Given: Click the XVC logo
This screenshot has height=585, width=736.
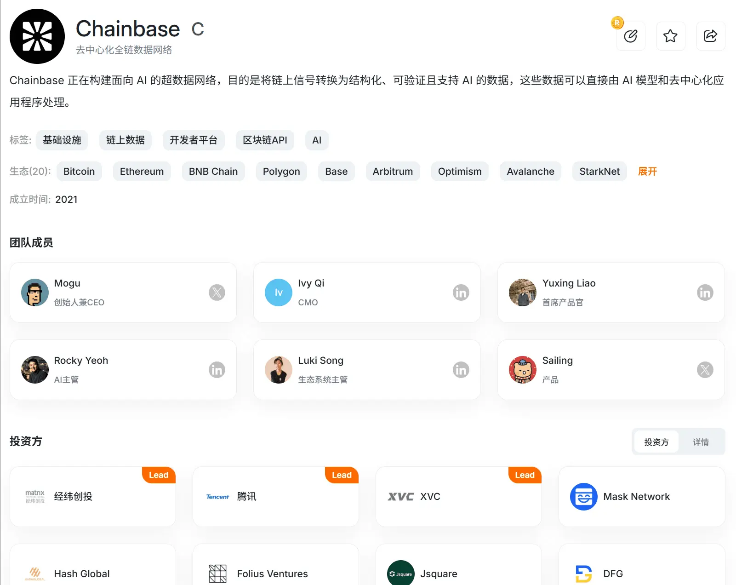Looking at the screenshot, I should click(x=400, y=497).
